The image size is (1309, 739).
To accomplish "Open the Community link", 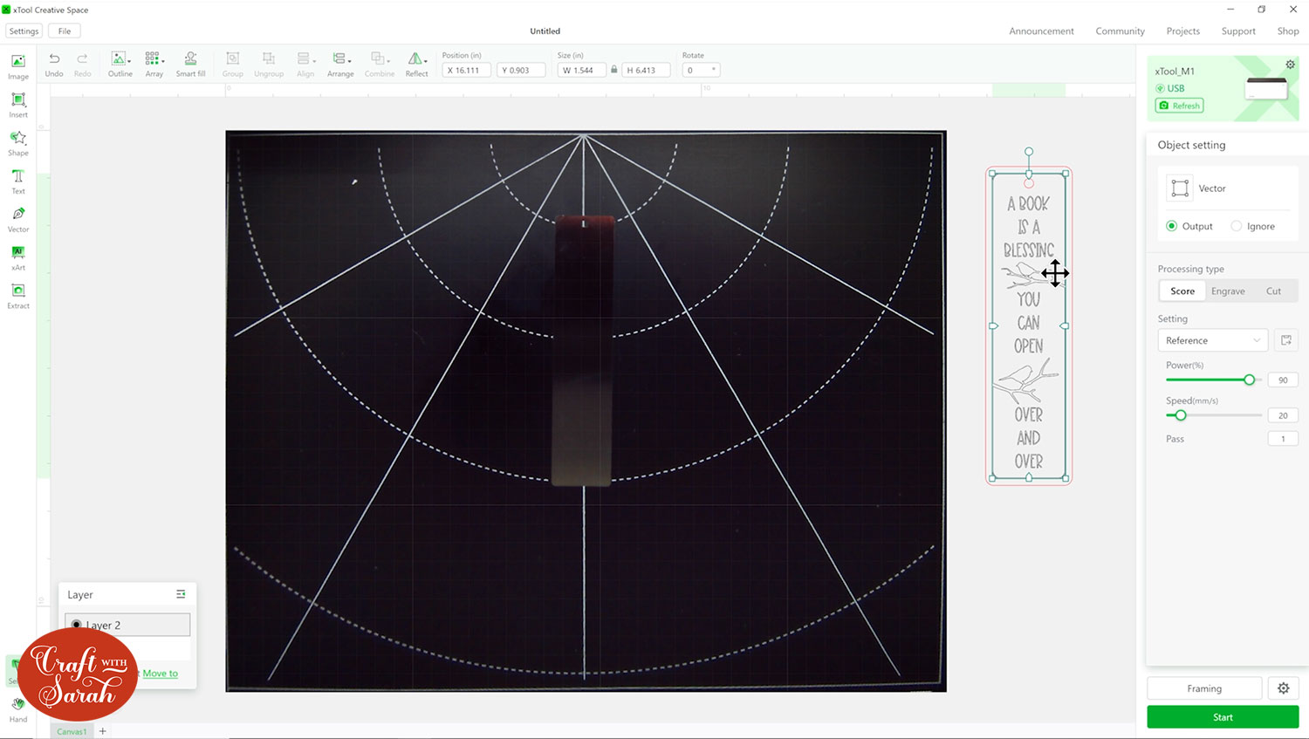I will (1120, 31).
